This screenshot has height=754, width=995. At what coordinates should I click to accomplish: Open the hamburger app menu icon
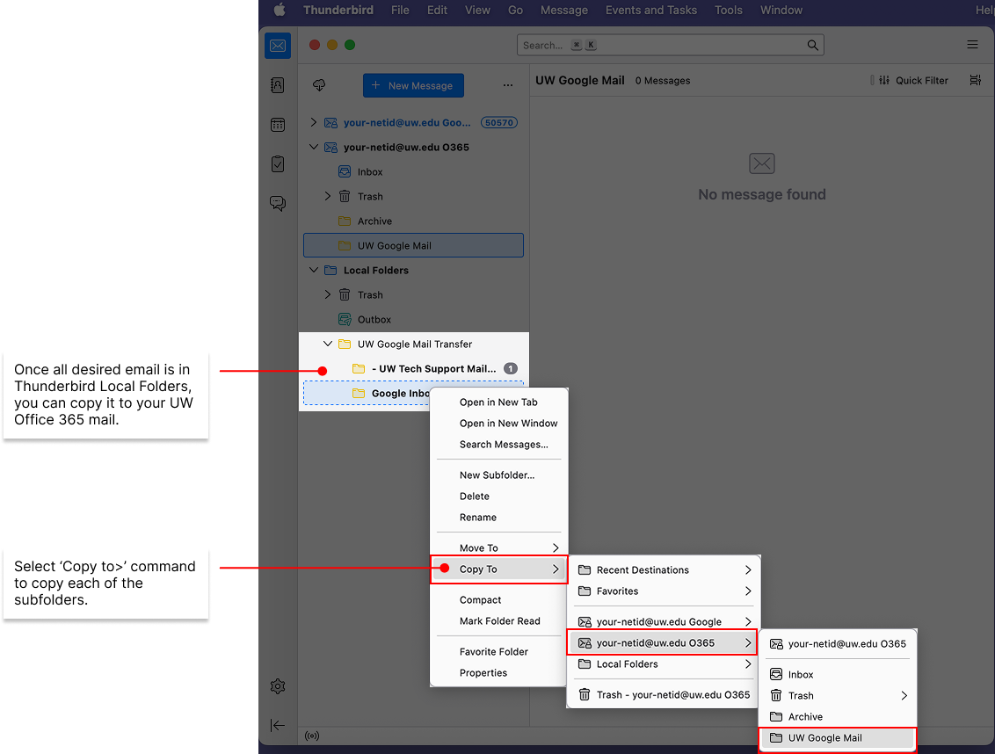[972, 45]
